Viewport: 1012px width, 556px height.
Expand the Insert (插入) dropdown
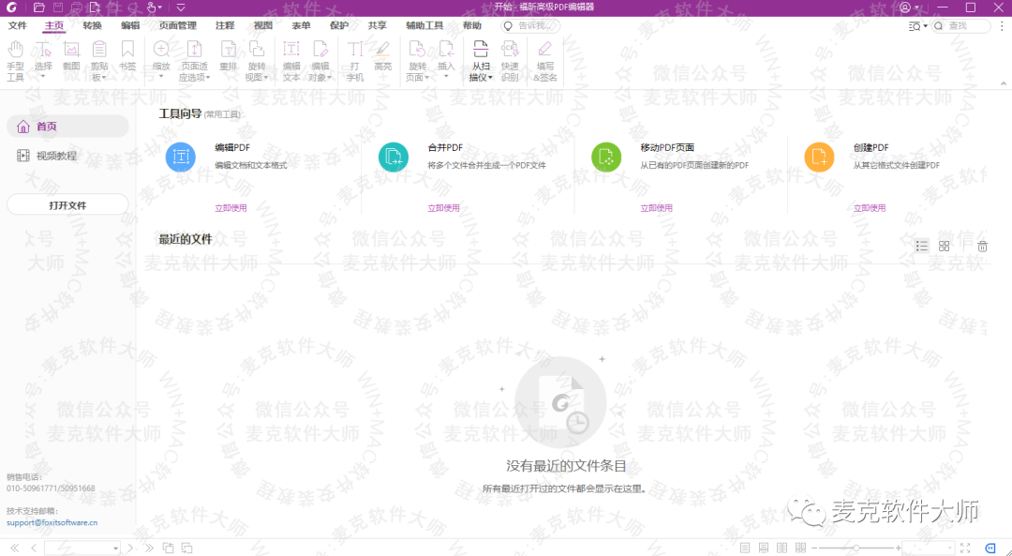(446, 77)
